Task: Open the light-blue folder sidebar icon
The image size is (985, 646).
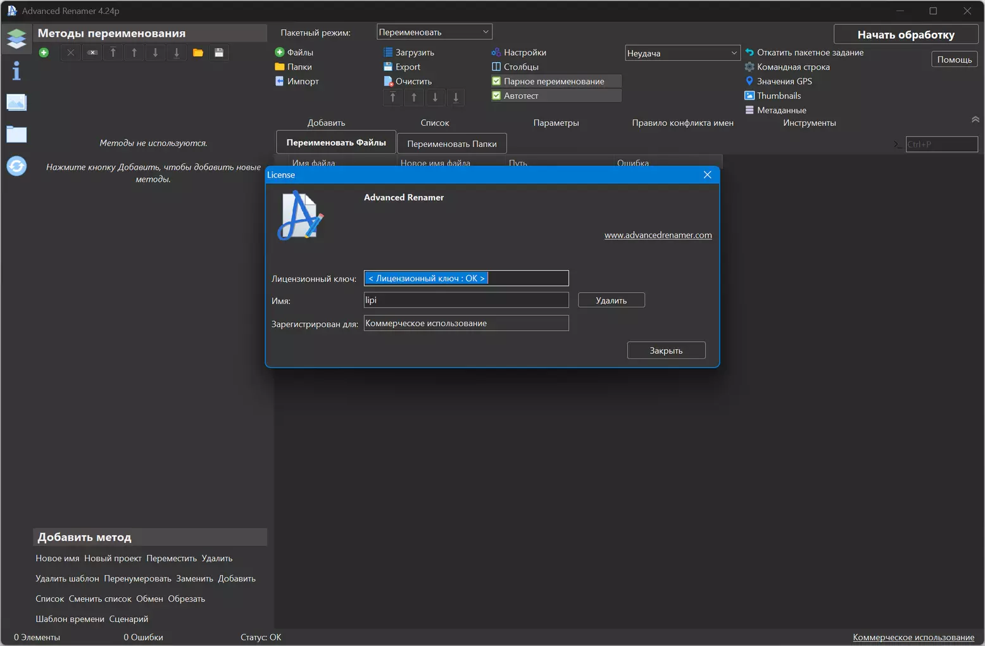Action: click(16, 134)
